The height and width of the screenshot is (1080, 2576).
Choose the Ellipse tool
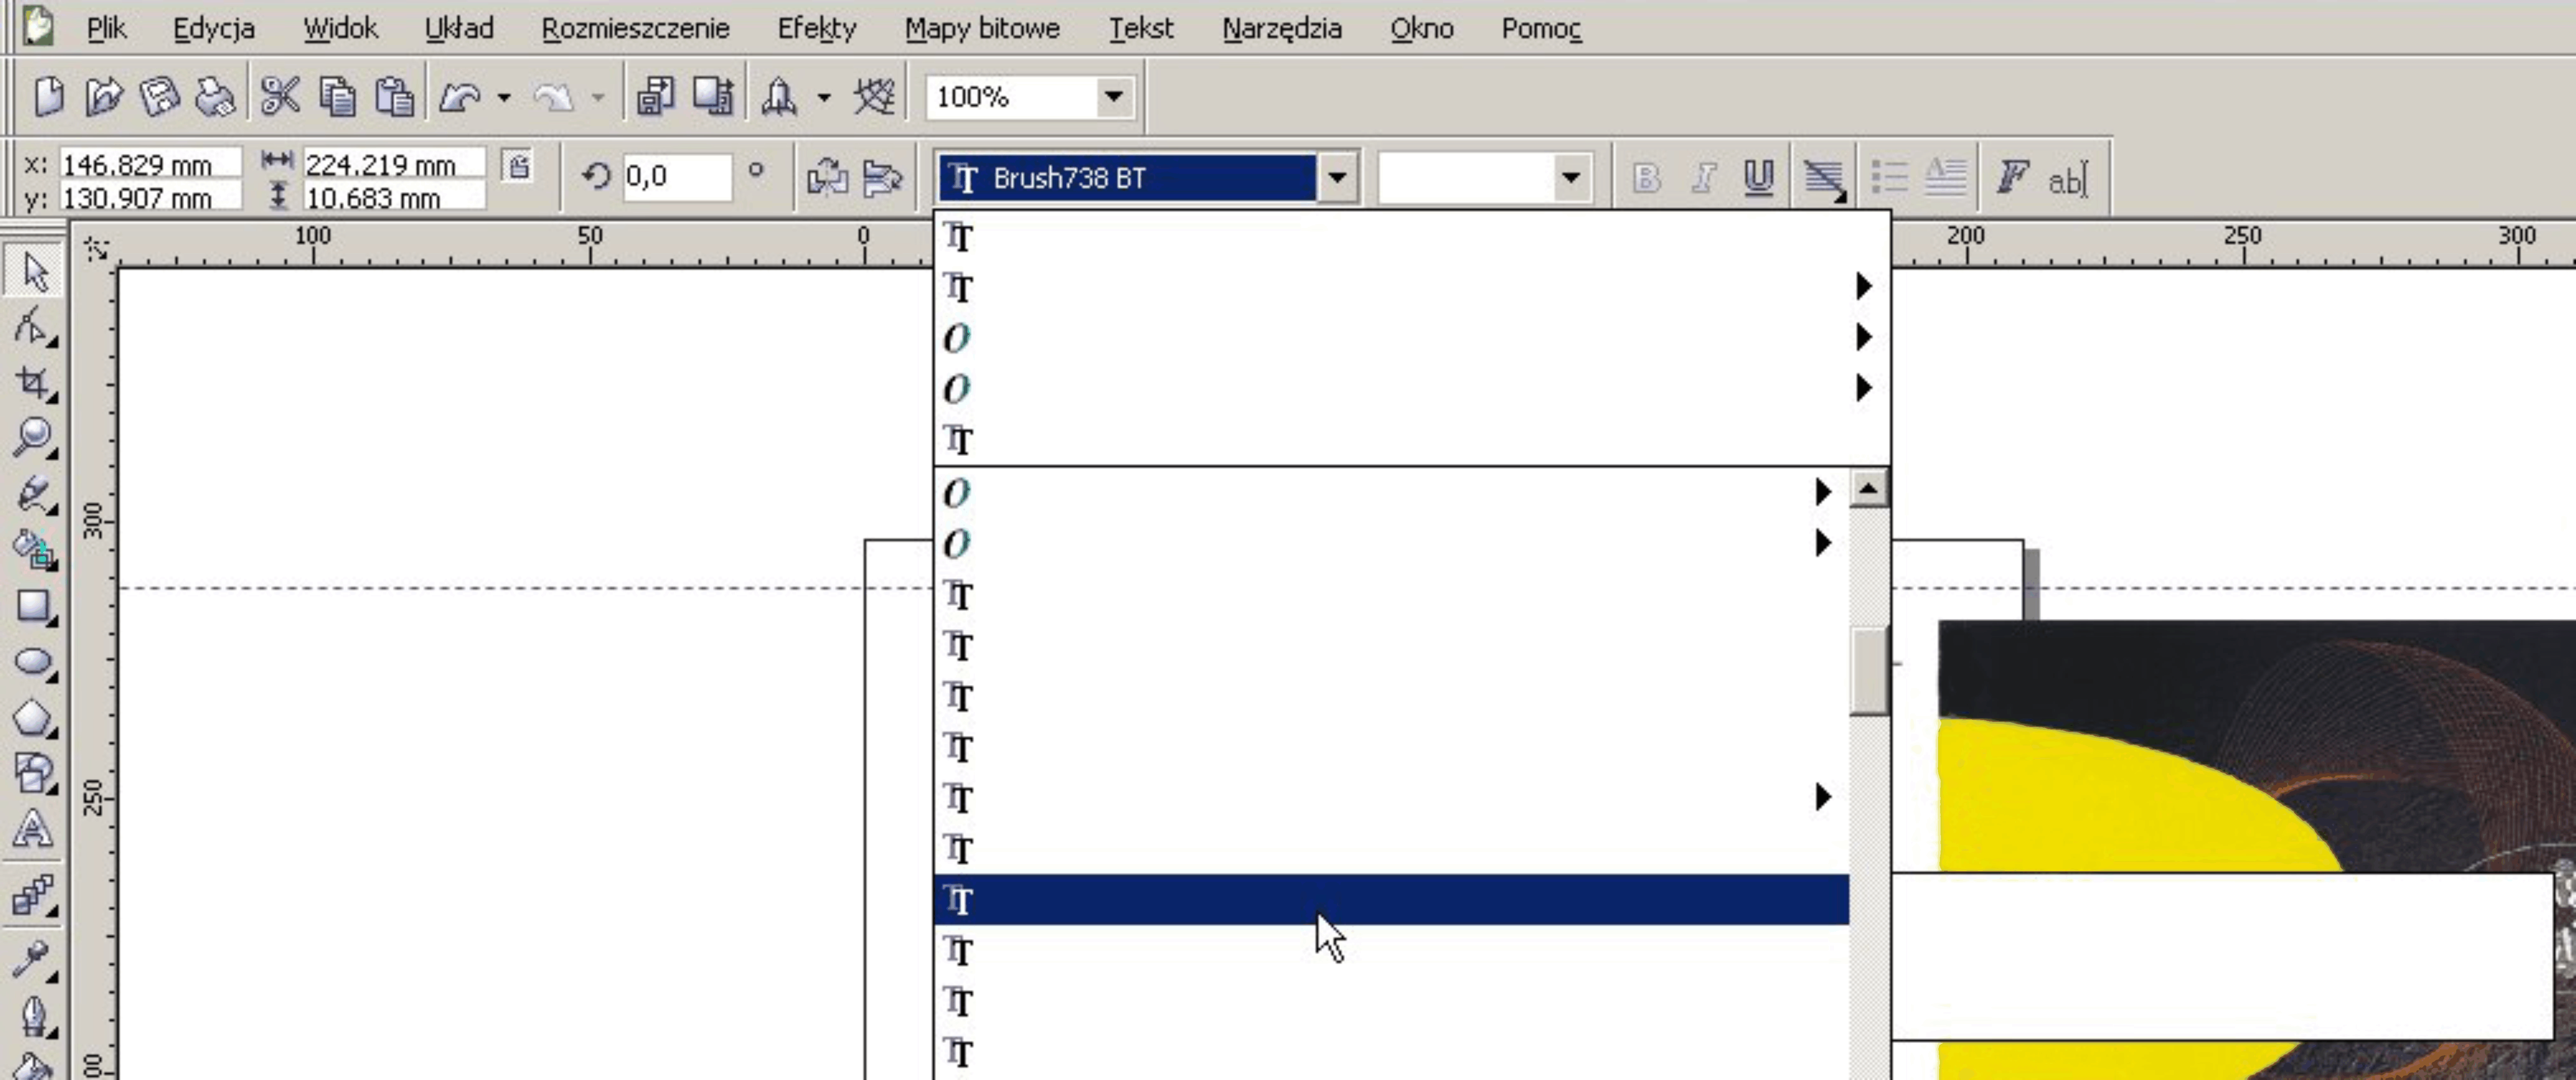[x=33, y=662]
